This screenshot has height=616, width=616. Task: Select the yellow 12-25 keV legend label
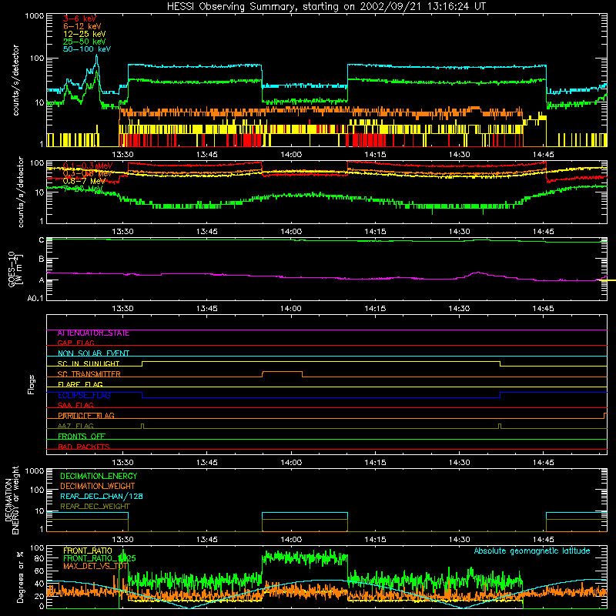[84, 34]
